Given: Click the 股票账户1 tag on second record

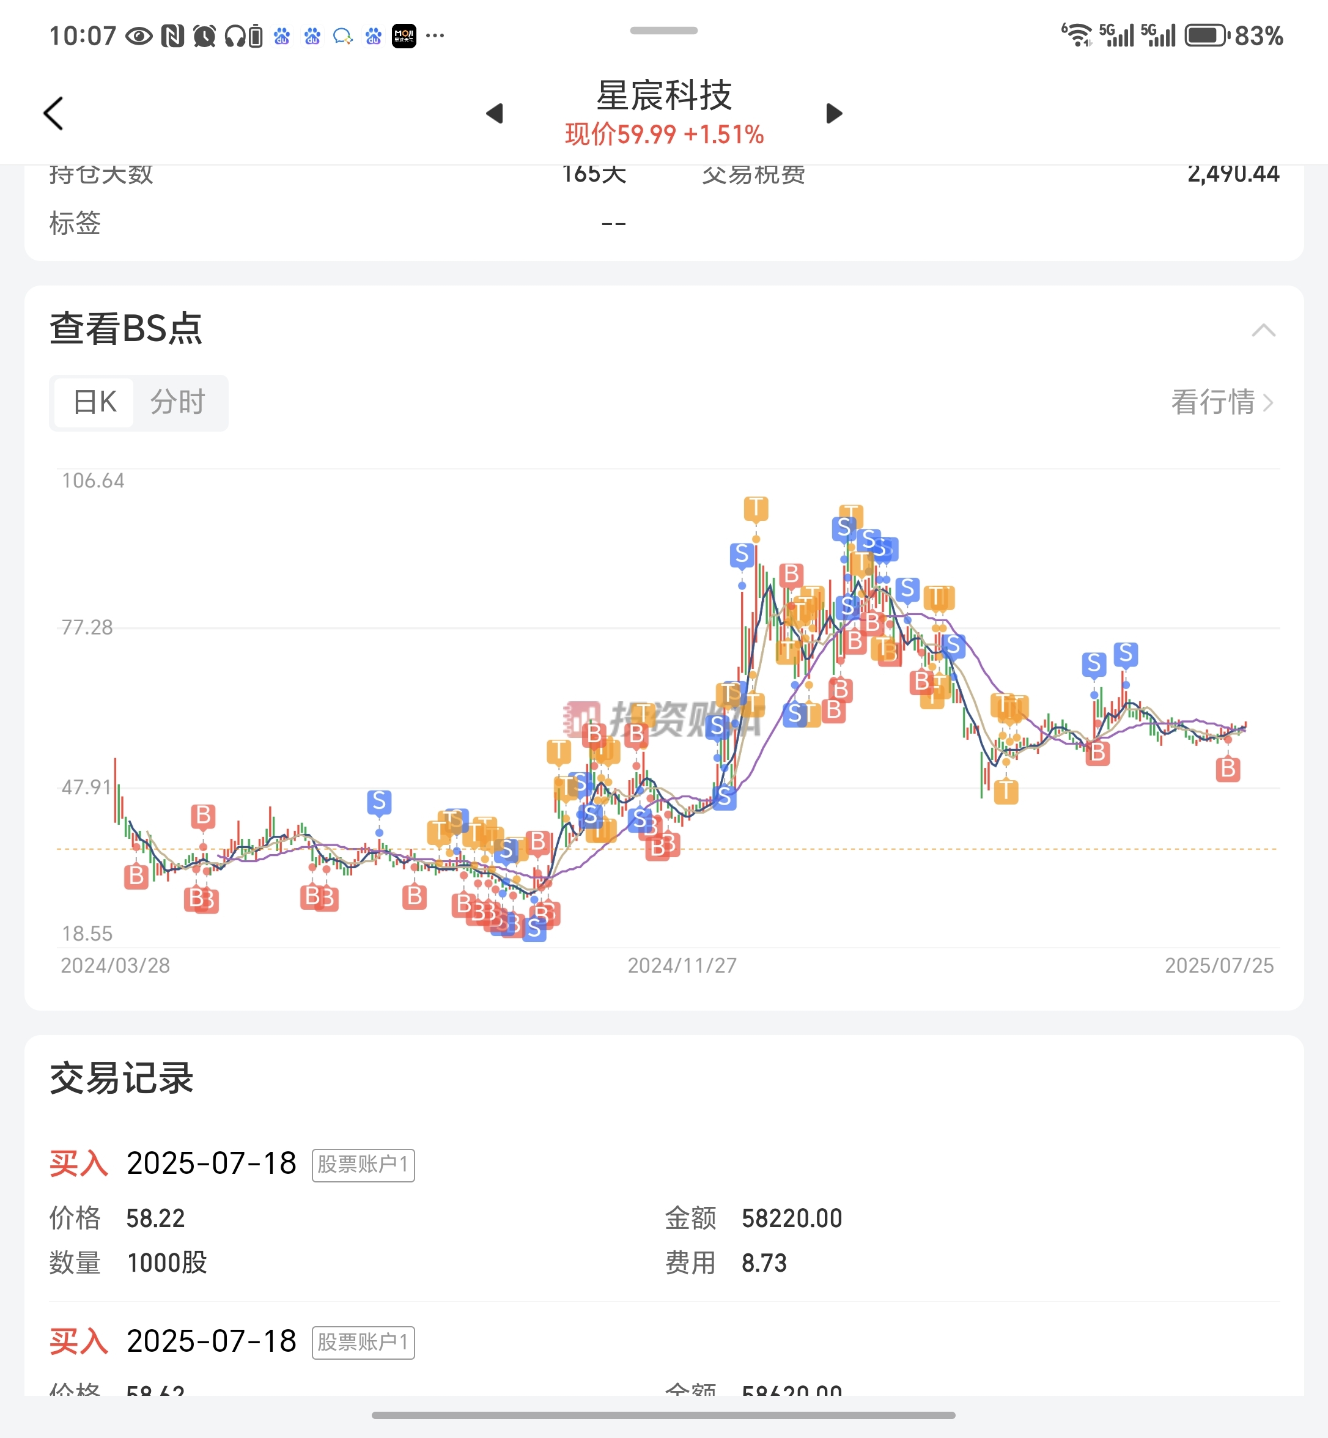Looking at the screenshot, I should (x=363, y=1341).
